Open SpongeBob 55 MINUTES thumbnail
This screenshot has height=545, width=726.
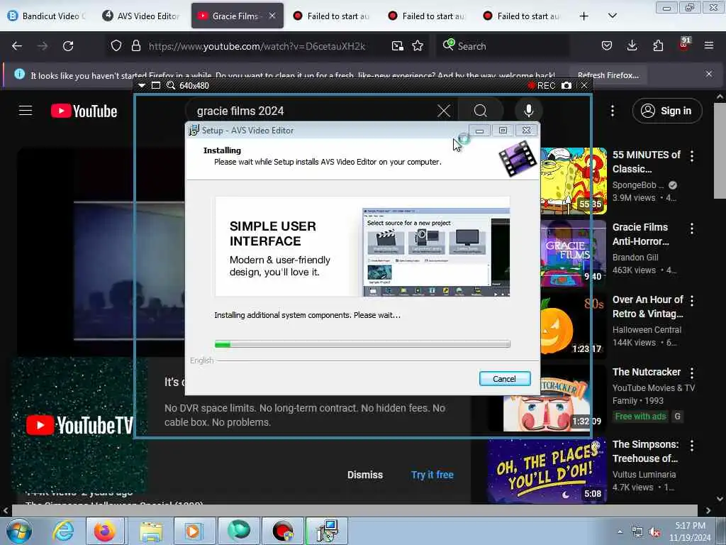(x=574, y=181)
